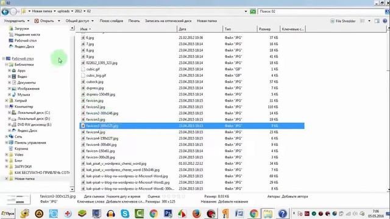Open the headphones taskbar icon

pyautogui.click(x=111, y=214)
